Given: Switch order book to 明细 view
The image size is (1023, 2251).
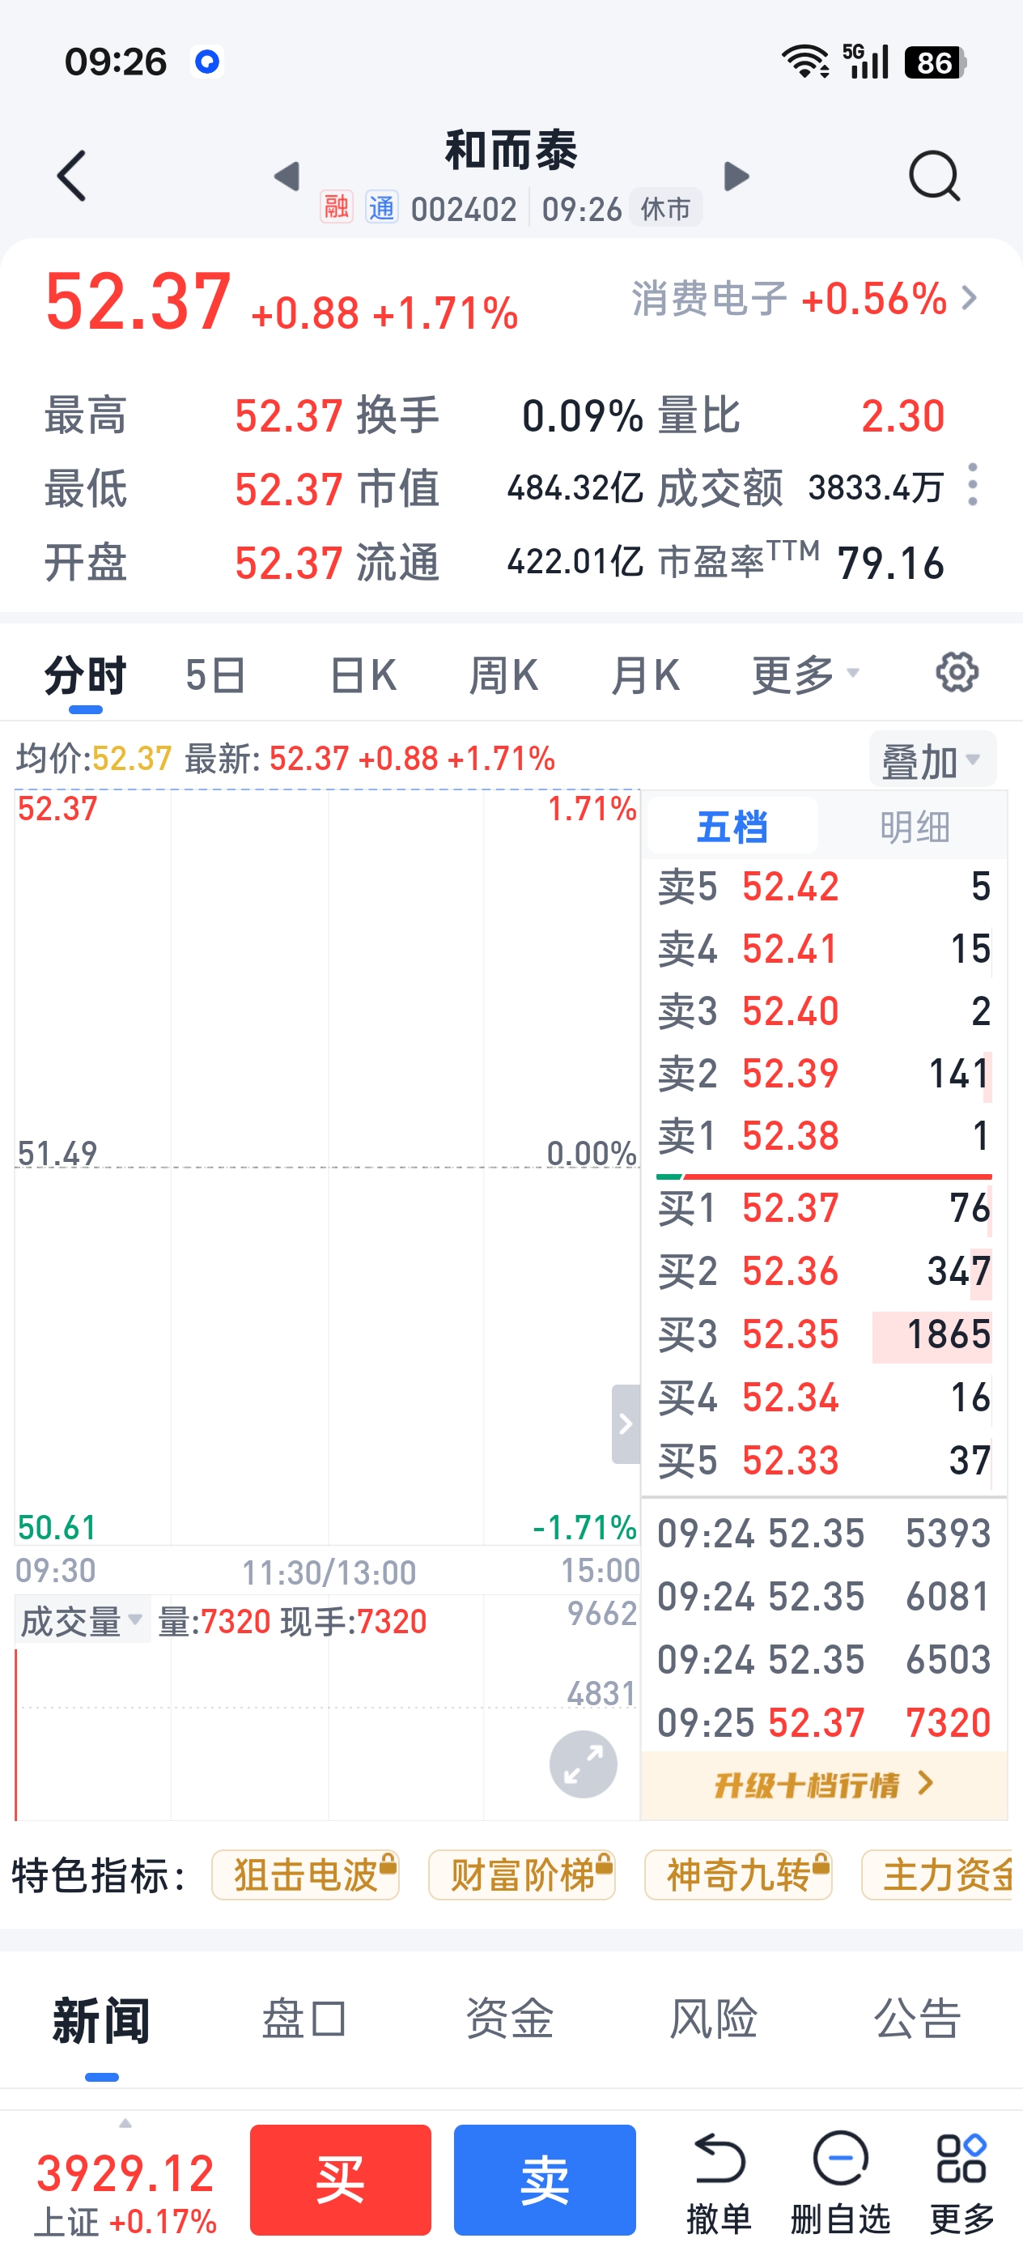Looking at the screenshot, I should pos(914,827).
